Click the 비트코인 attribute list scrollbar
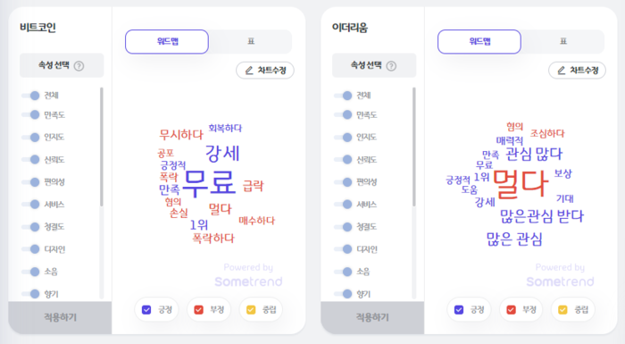This screenshot has height=344, width=625. point(102,147)
